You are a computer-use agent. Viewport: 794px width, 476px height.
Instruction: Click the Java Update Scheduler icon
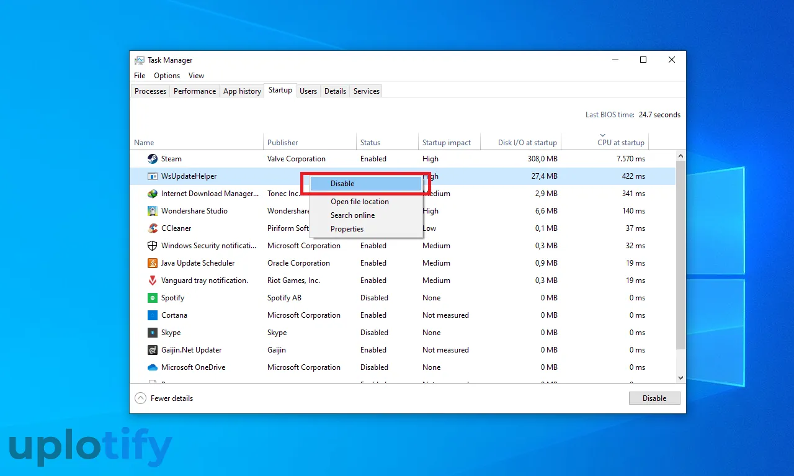click(153, 263)
